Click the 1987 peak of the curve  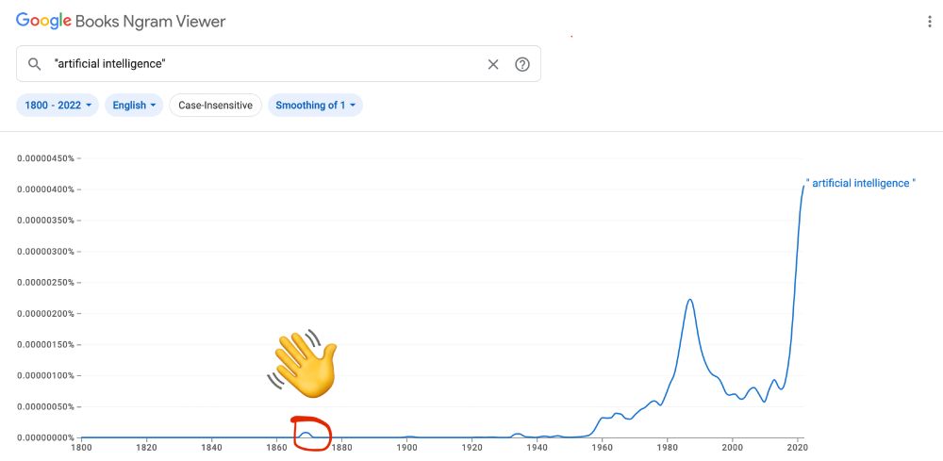(x=690, y=299)
